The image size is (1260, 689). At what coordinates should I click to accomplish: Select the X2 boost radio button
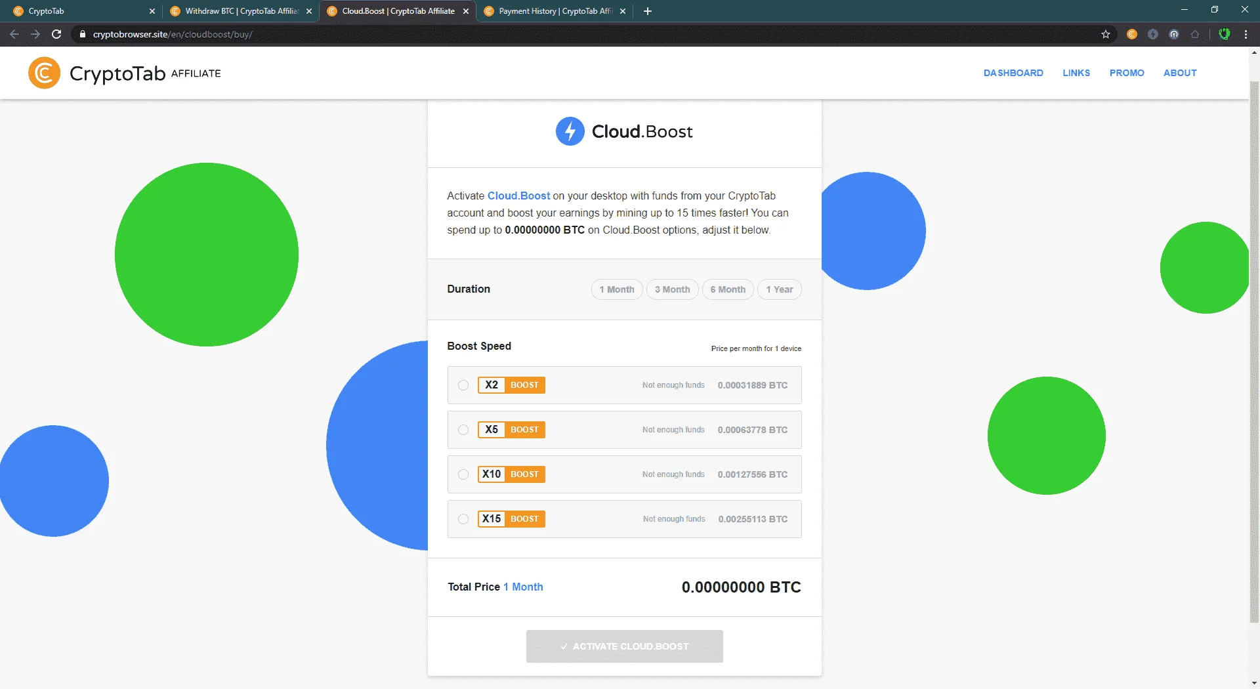click(x=463, y=385)
